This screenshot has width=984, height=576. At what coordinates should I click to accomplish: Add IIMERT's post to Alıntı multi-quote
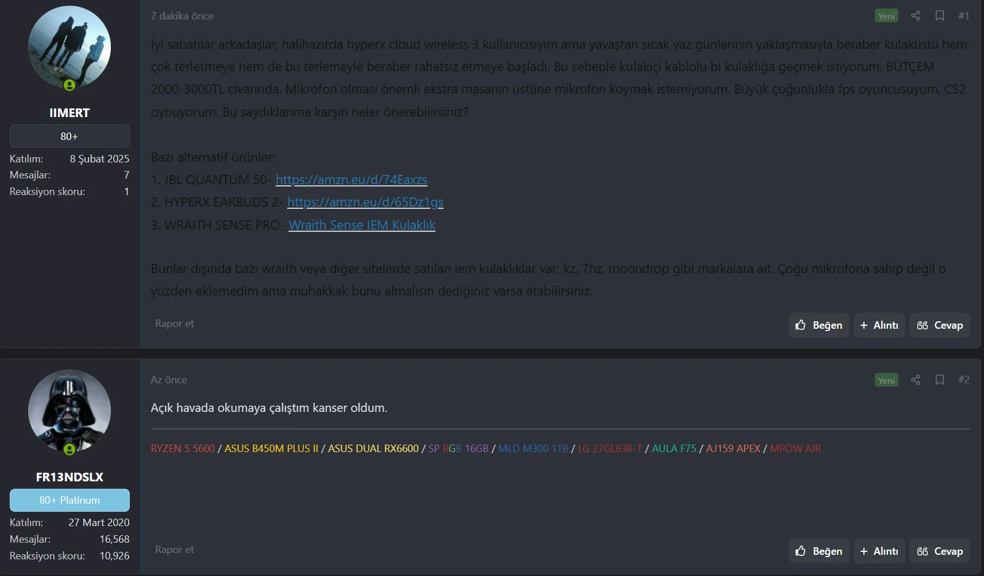(879, 325)
